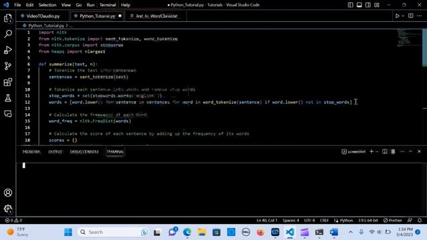
Task: Open the Manage gear icon
Action: click(8, 209)
